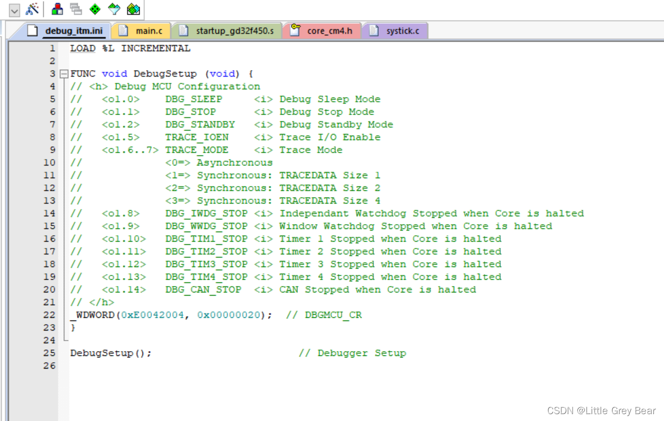This screenshot has height=421, width=664.
Task: Click the DBG_TIM3_STOP comment line
Action: tap(286, 264)
